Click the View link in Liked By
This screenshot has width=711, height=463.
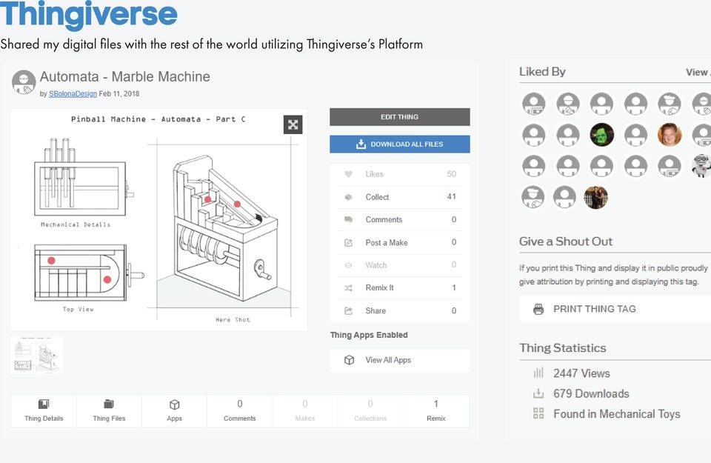click(x=698, y=73)
